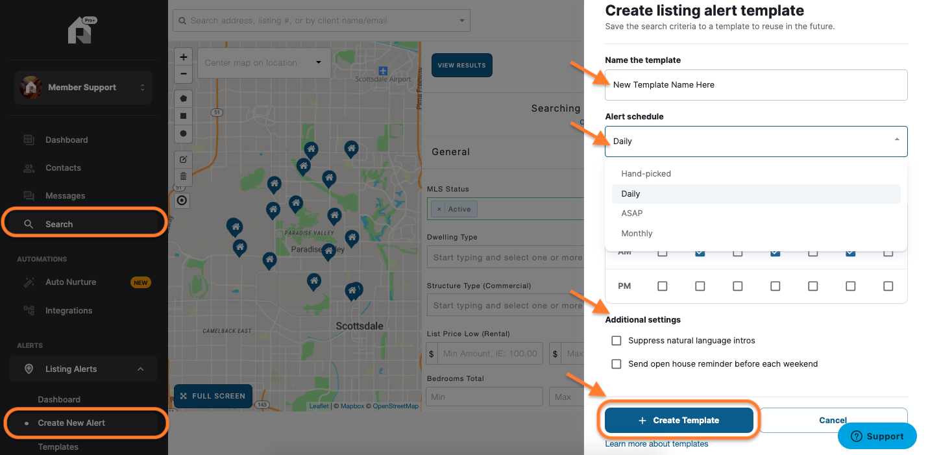This screenshot has width=928, height=455.
Task: Click the Create Template button
Action: click(679, 421)
